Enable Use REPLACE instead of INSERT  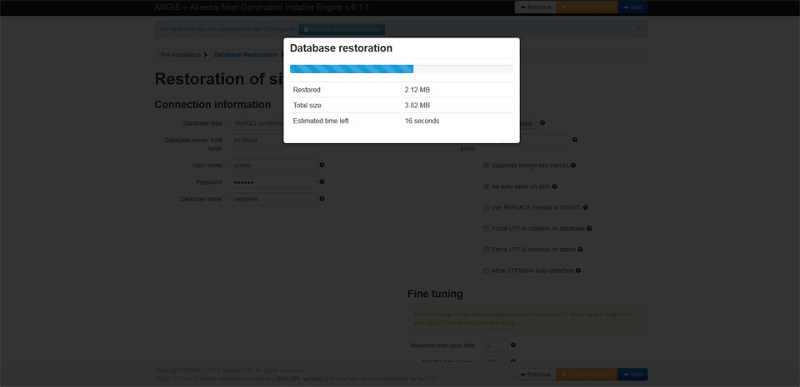(486, 207)
